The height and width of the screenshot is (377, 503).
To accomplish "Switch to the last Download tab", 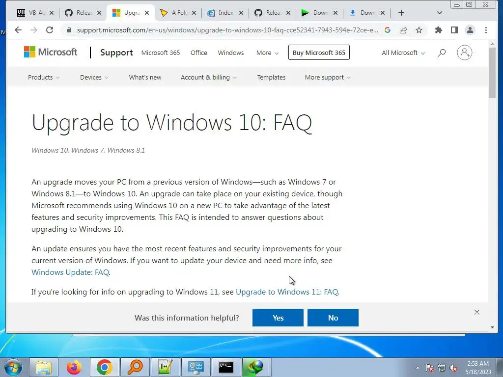I will [x=366, y=13].
